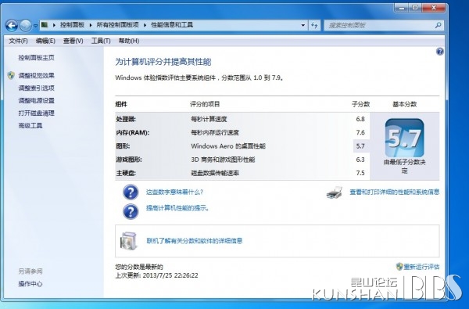Open 操作中心 link in sidebar

click(x=30, y=284)
